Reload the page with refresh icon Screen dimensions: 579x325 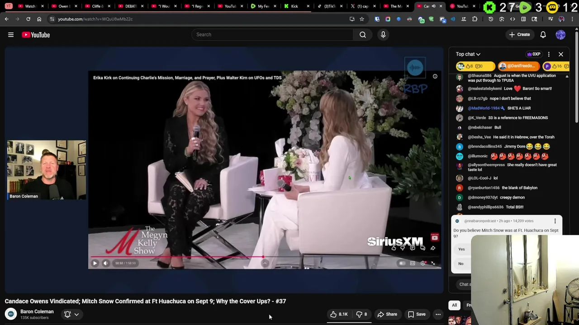click(28, 19)
